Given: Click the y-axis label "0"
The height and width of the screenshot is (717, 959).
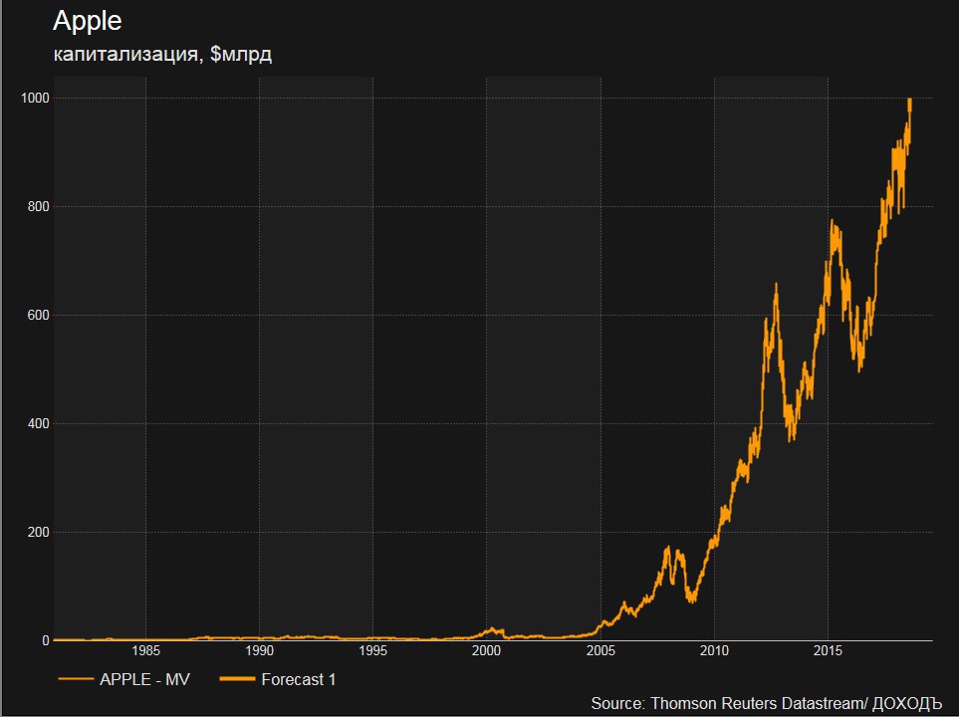Looking at the screenshot, I should [x=46, y=640].
